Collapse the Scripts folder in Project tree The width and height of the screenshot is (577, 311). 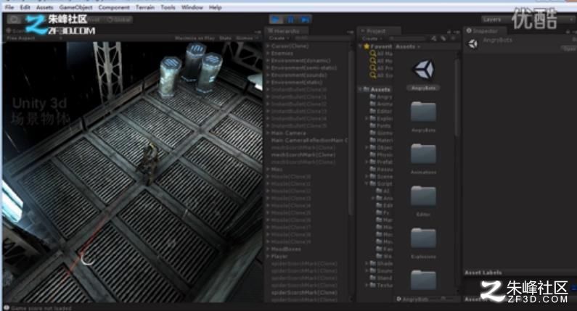pyautogui.click(x=367, y=183)
